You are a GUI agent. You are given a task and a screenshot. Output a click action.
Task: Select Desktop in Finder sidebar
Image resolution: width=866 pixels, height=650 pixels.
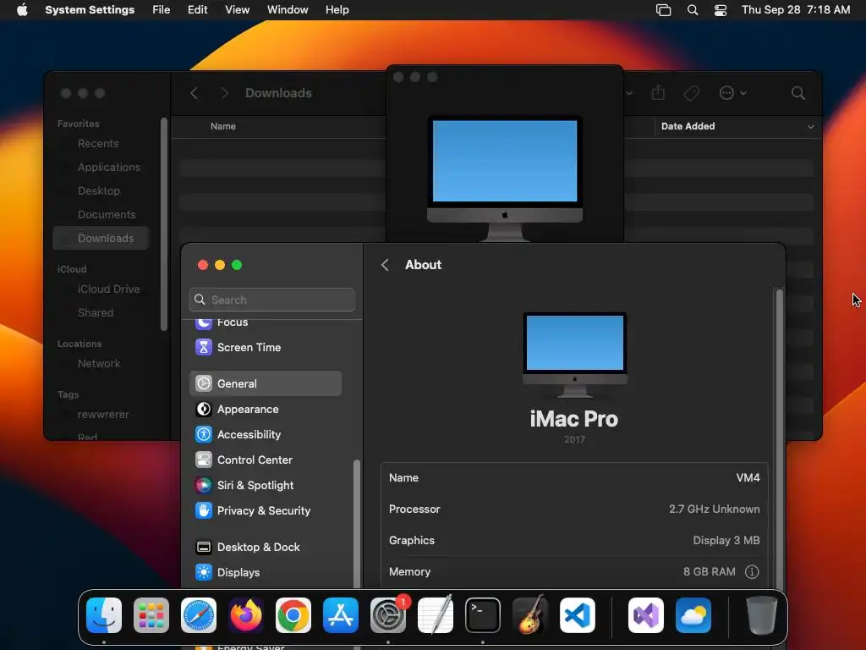[99, 190]
